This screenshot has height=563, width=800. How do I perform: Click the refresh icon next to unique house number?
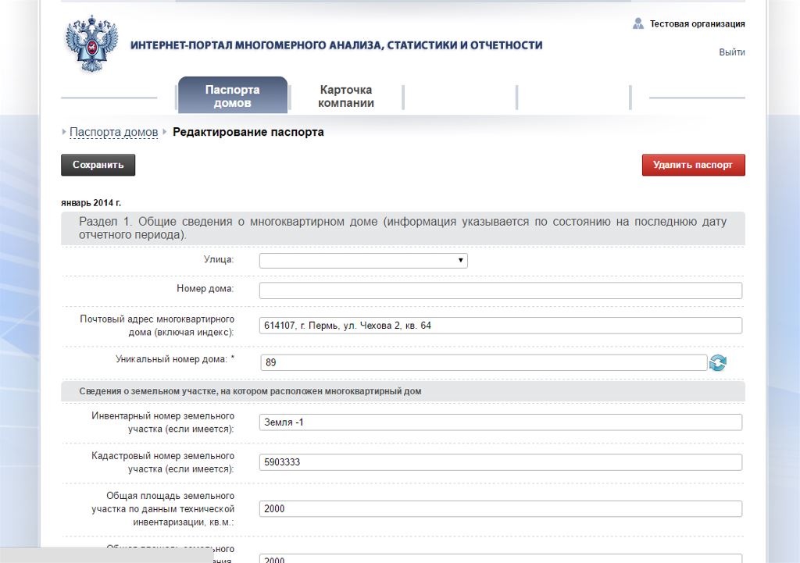tap(718, 363)
